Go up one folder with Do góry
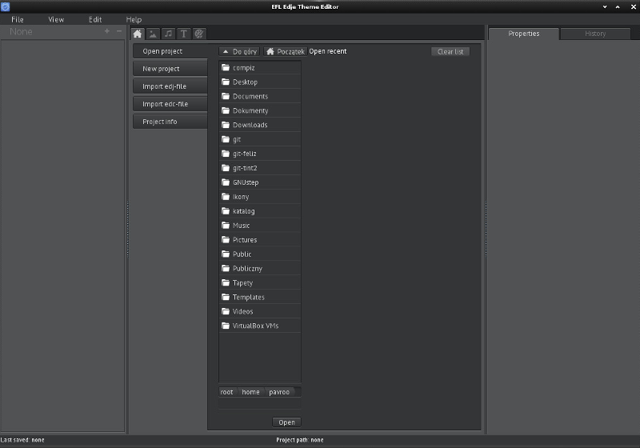 click(239, 51)
